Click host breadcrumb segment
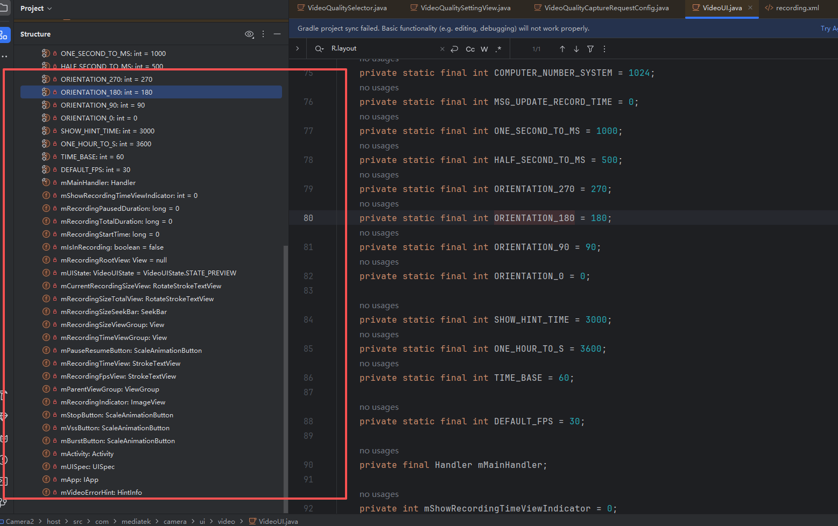 pos(54,521)
